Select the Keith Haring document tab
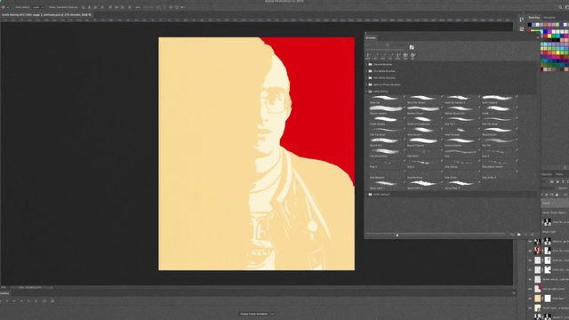This screenshot has height=320, width=569. pyautogui.click(x=47, y=15)
